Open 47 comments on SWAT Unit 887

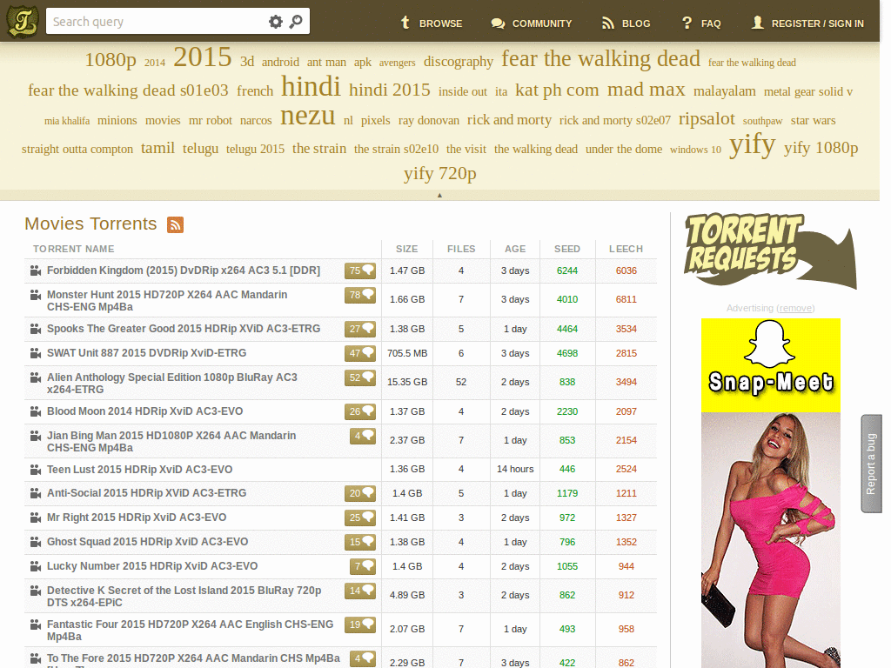click(x=360, y=353)
